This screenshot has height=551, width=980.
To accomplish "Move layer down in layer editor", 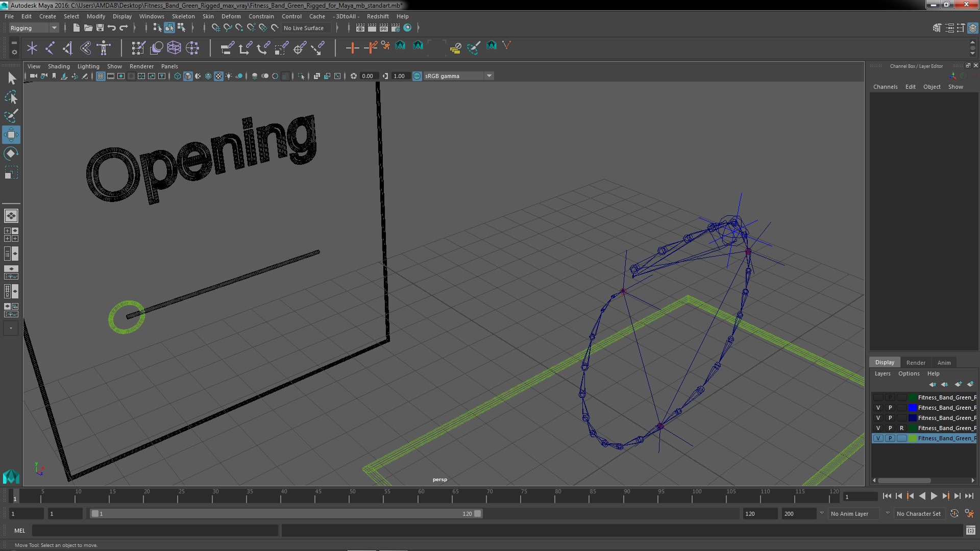I will tap(944, 384).
